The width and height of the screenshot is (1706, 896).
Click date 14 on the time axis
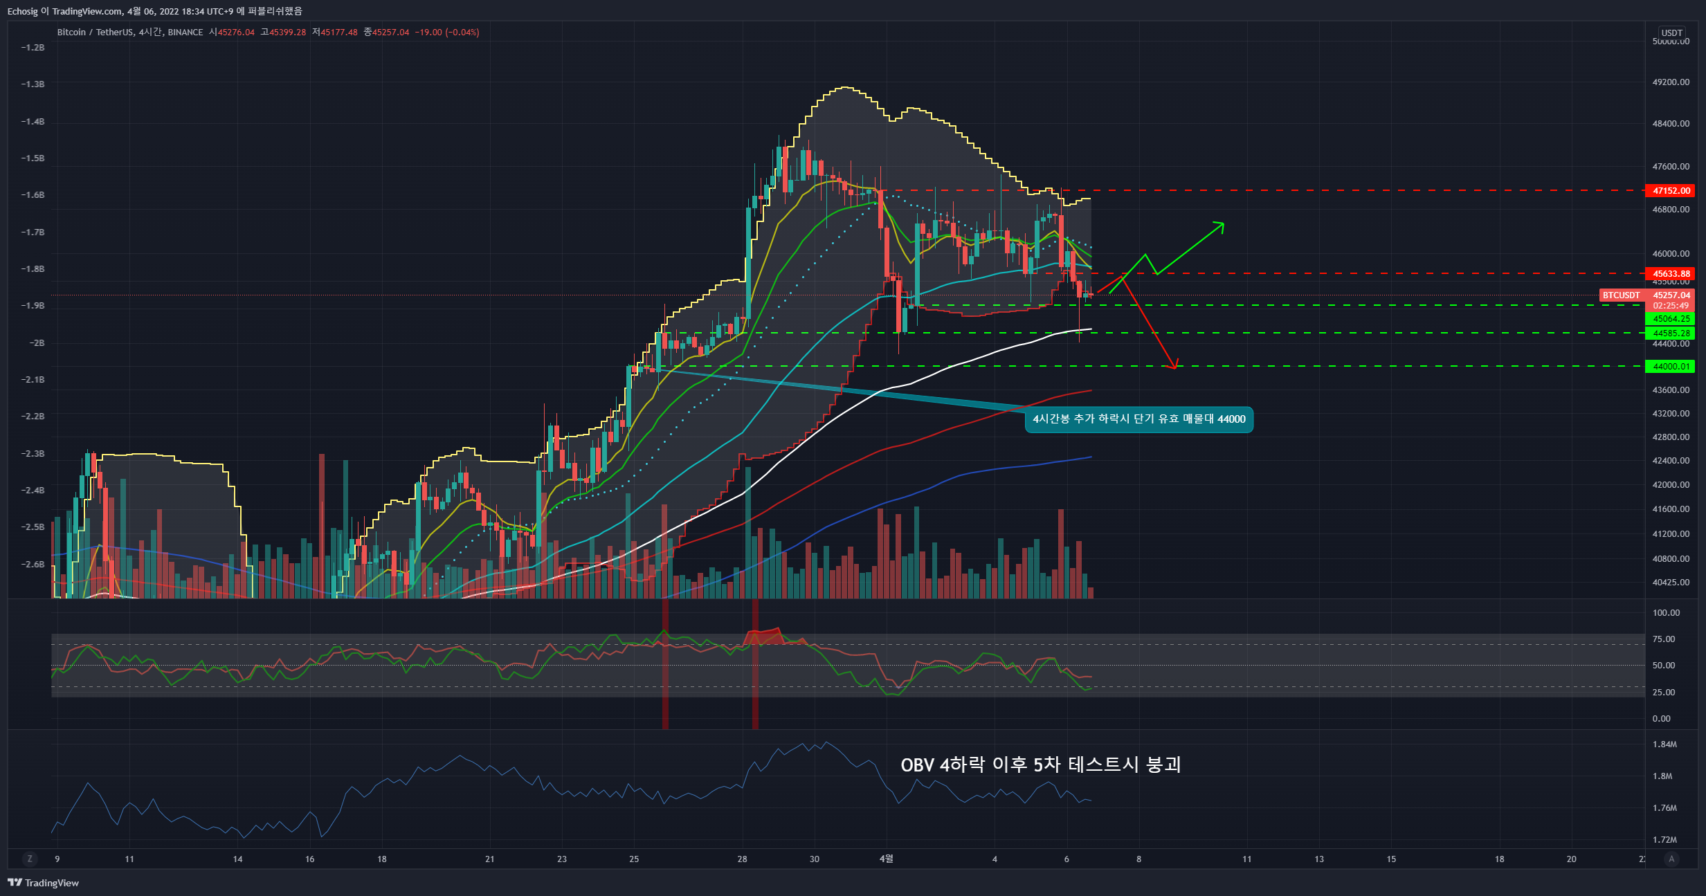click(237, 859)
